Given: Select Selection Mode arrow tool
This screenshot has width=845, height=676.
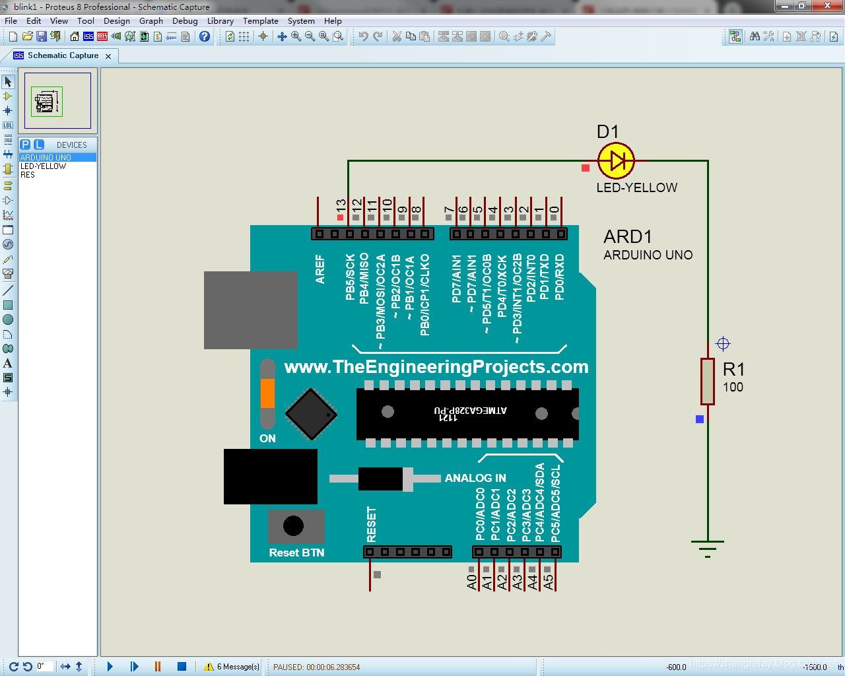Looking at the screenshot, I should point(8,82).
